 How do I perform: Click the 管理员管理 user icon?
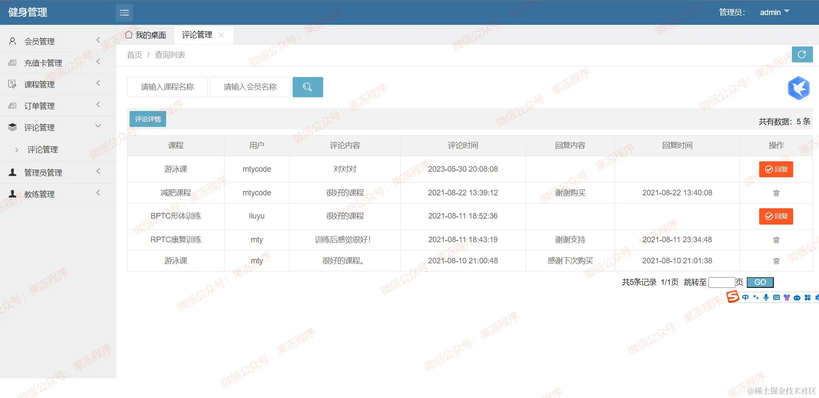coord(12,173)
